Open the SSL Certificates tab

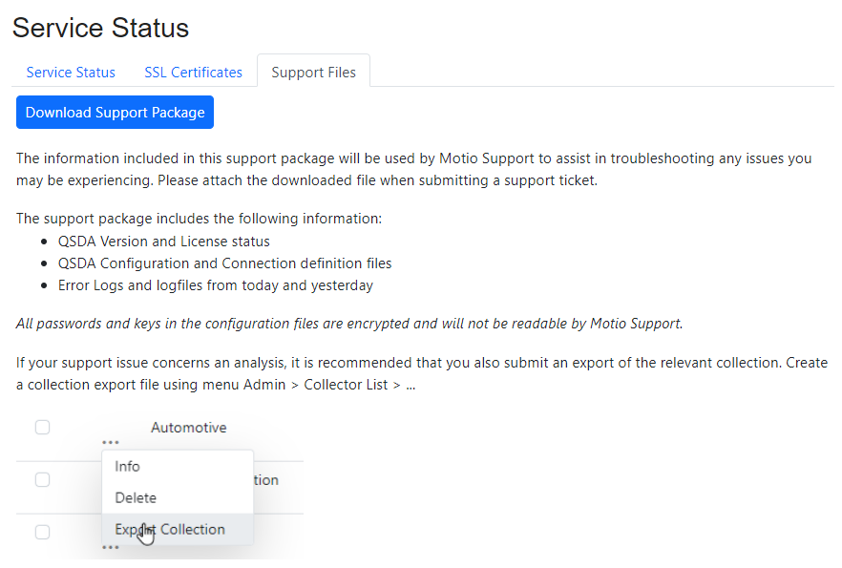(193, 72)
